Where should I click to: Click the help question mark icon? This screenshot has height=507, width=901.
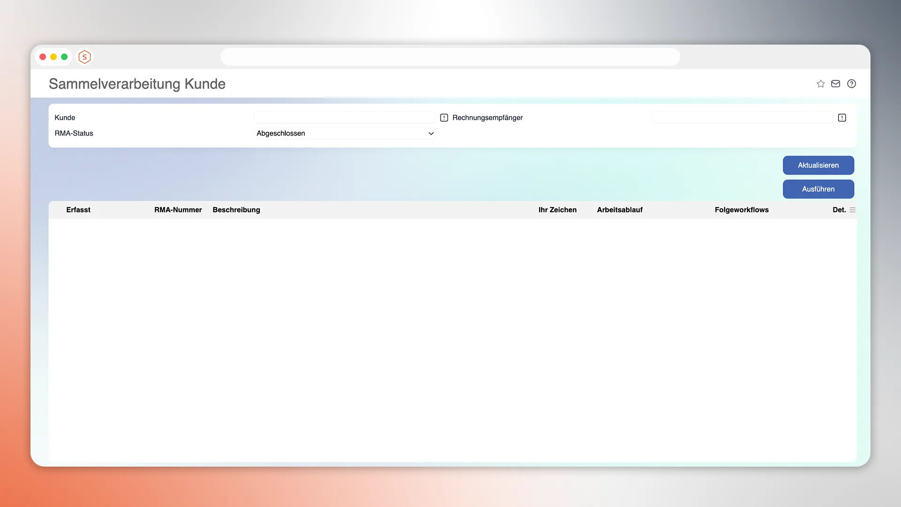click(x=851, y=84)
